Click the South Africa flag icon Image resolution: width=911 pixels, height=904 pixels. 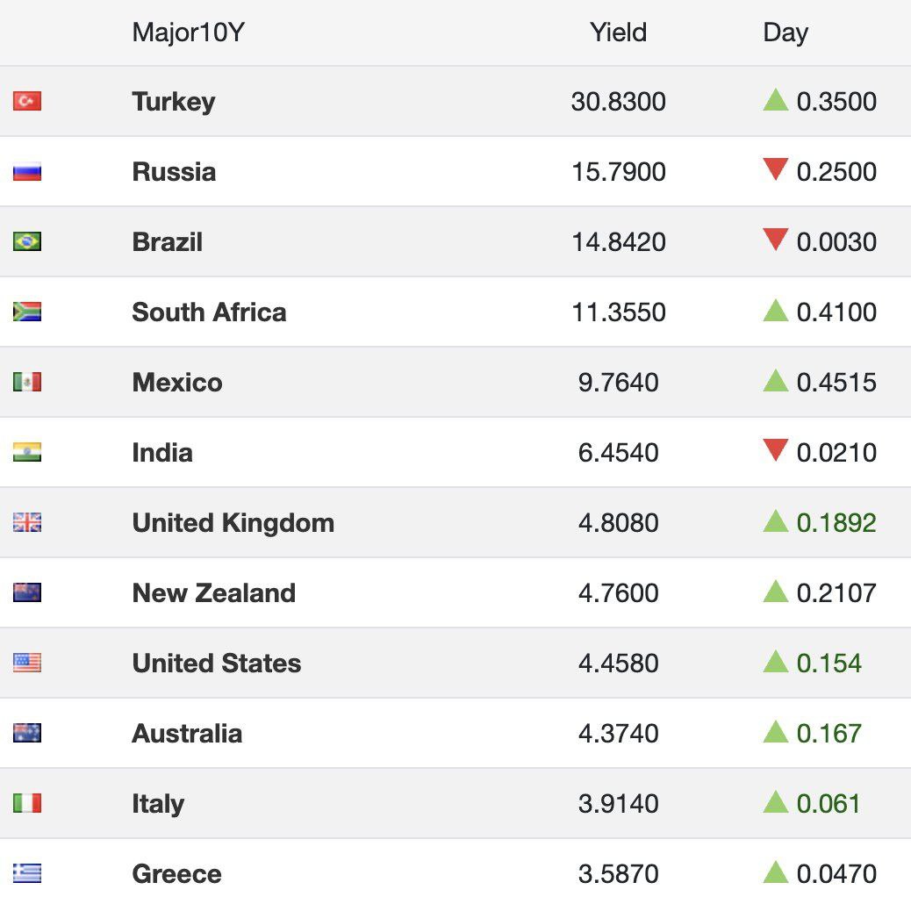[x=27, y=312]
